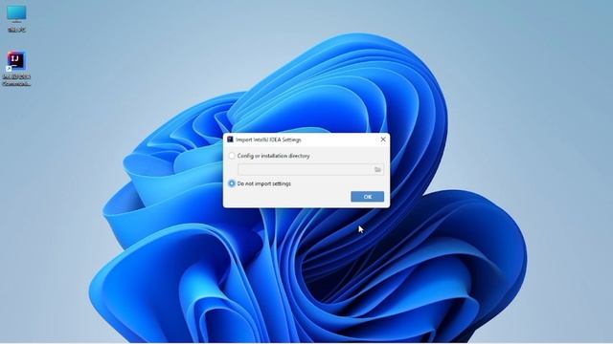Click the IntelliJ logo in dialog title bar
The image size is (613, 344).
point(230,140)
